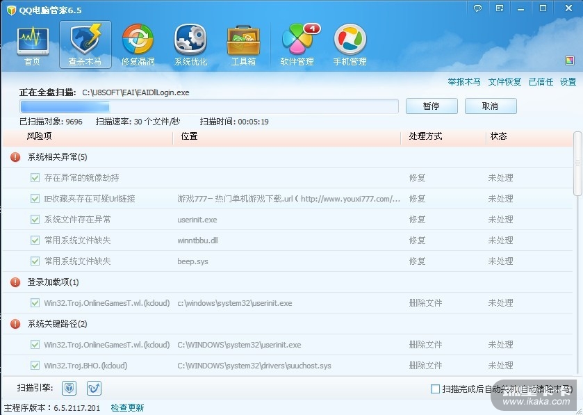This screenshot has width=583, height=415.
Task: Click 删除文件 action in the suuchost.sys row
Action: [x=425, y=366]
